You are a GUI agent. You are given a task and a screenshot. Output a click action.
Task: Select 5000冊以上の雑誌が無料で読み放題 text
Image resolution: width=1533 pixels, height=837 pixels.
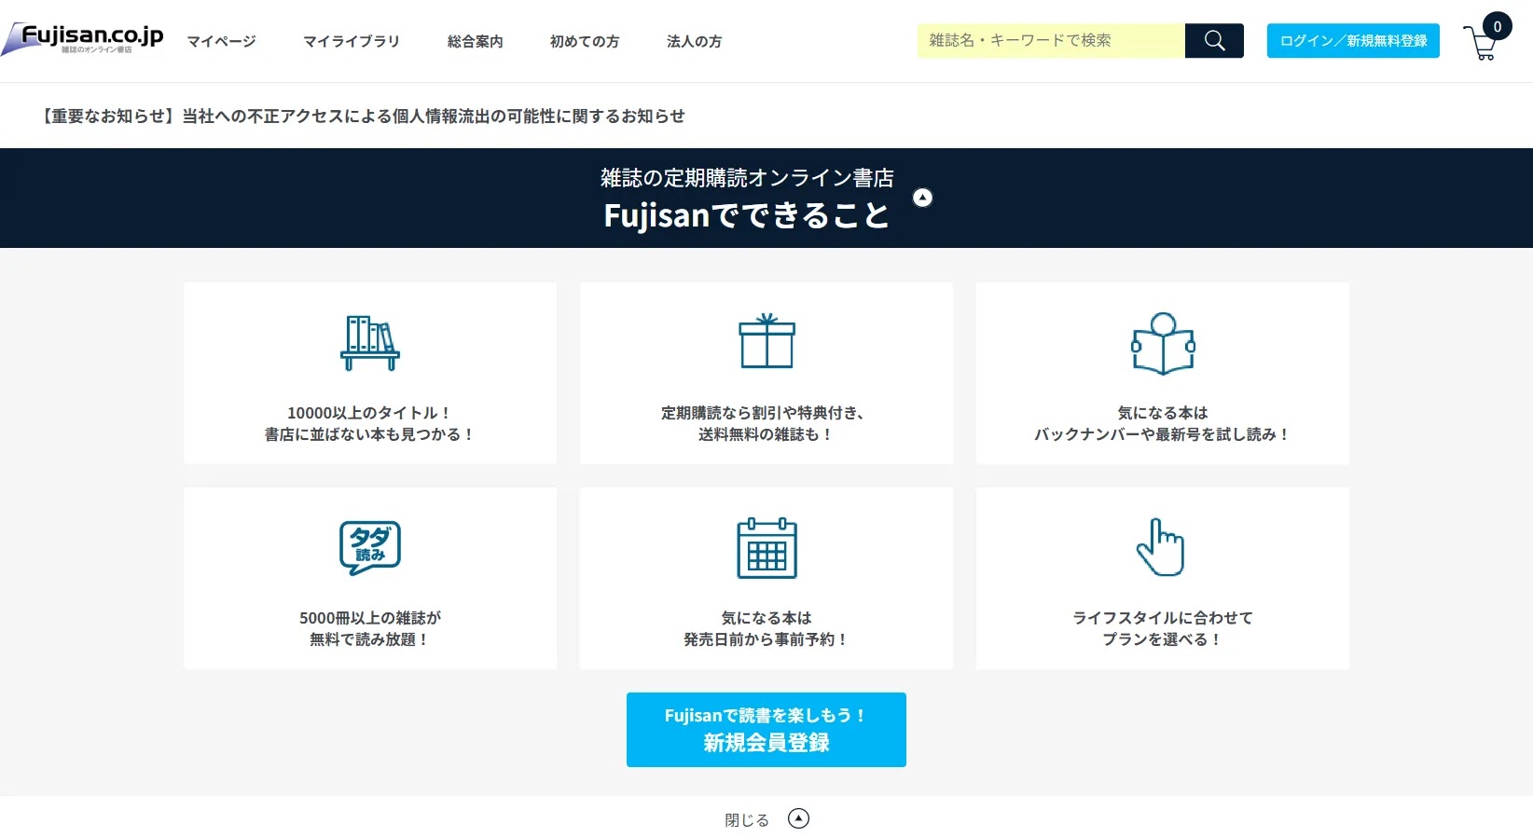(370, 628)
